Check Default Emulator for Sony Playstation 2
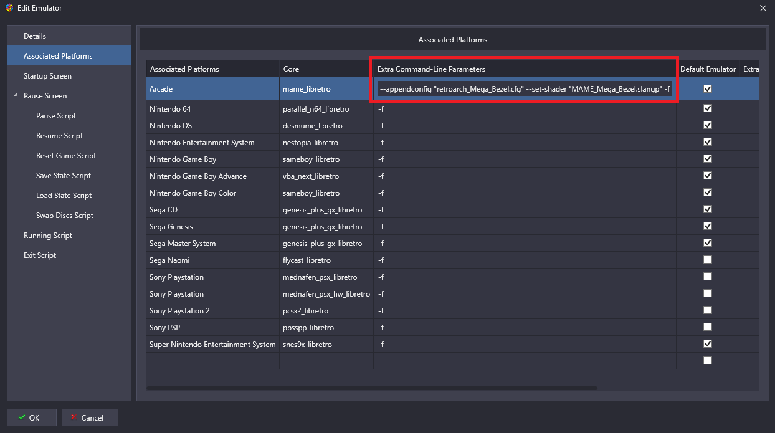Image resolution: width=775 pixels, height=433 pixels. [x=707, y=310]
